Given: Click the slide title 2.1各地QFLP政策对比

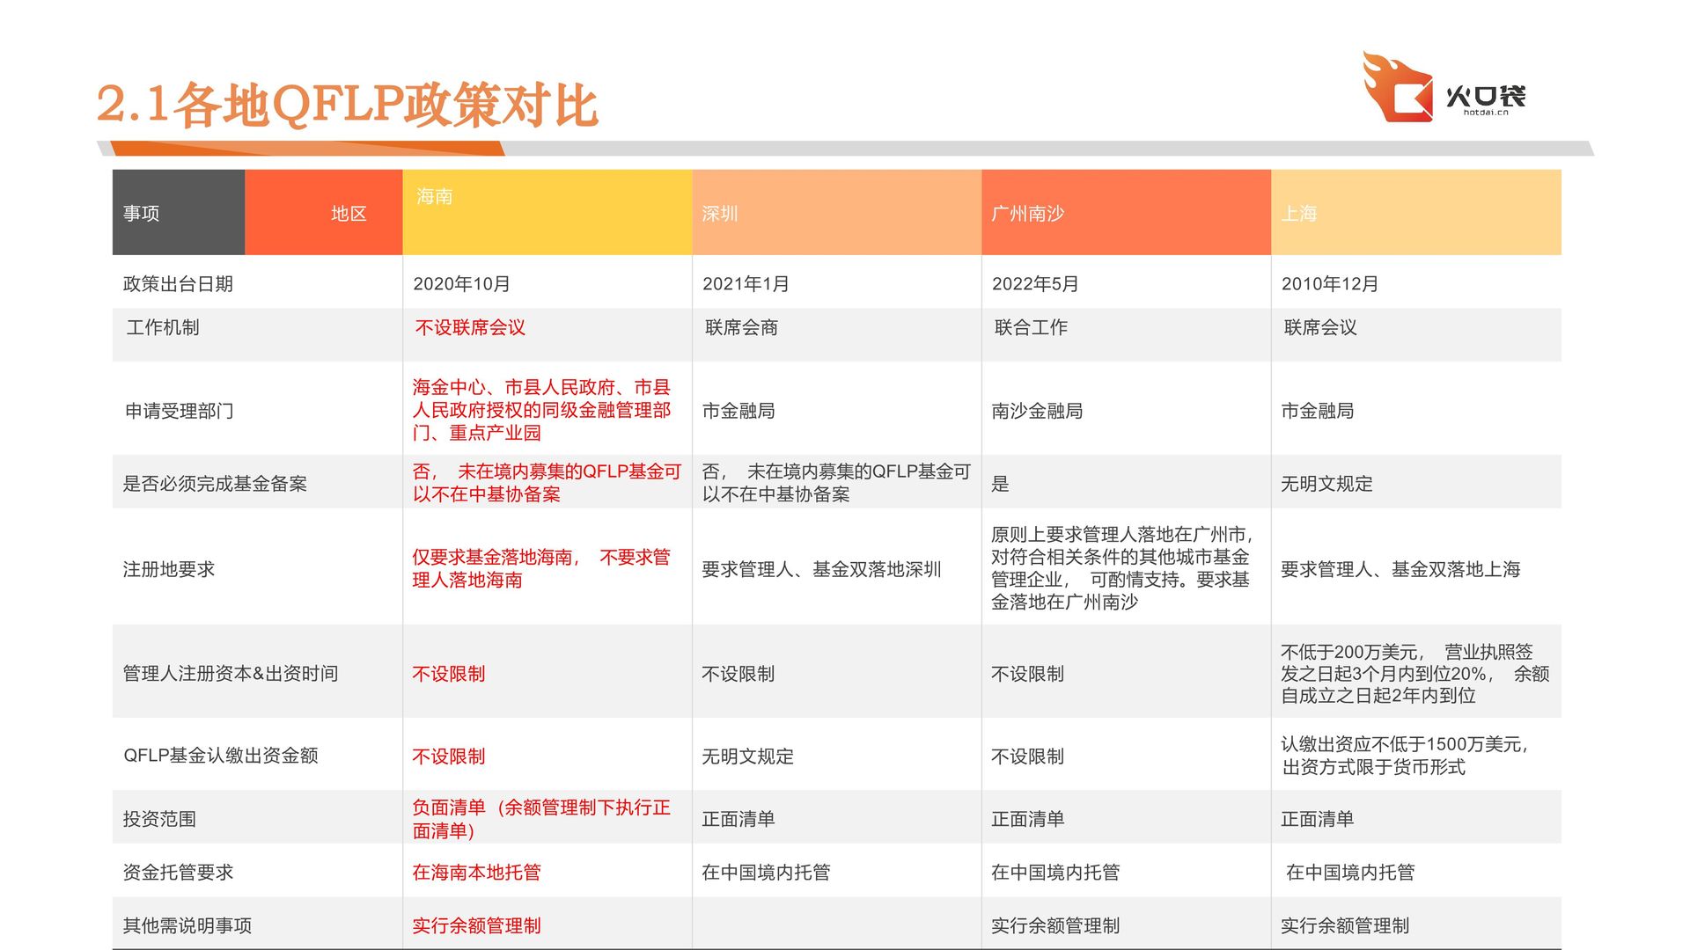Looking at the screenshot, I should [x=347, y=105].
